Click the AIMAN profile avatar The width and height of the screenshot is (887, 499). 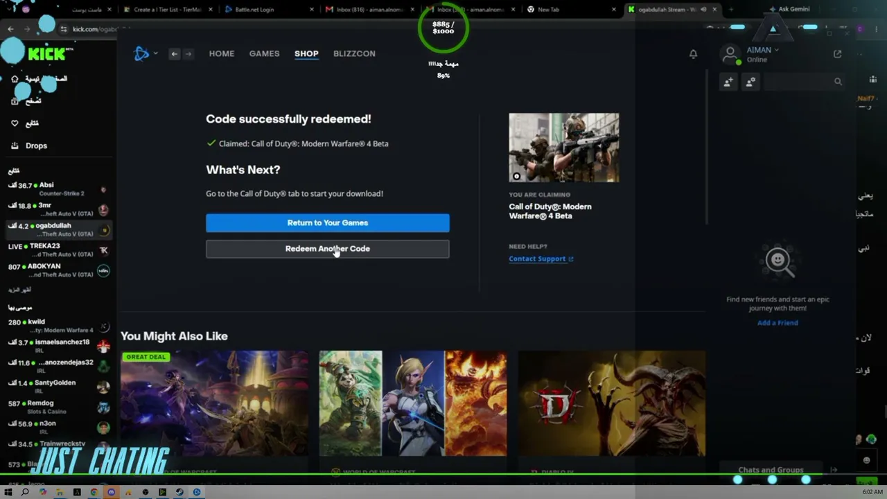pyautogui.click(x=730, y=54)
